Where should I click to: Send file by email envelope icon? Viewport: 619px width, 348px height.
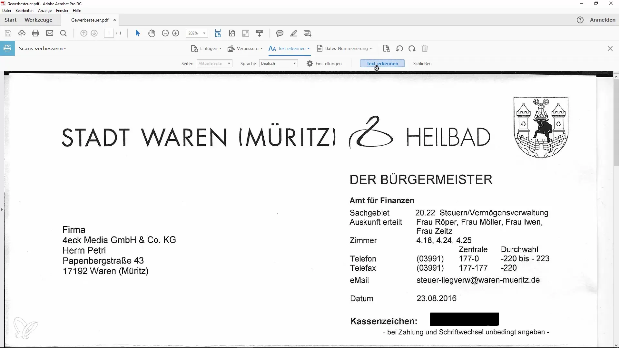[50, 33]
